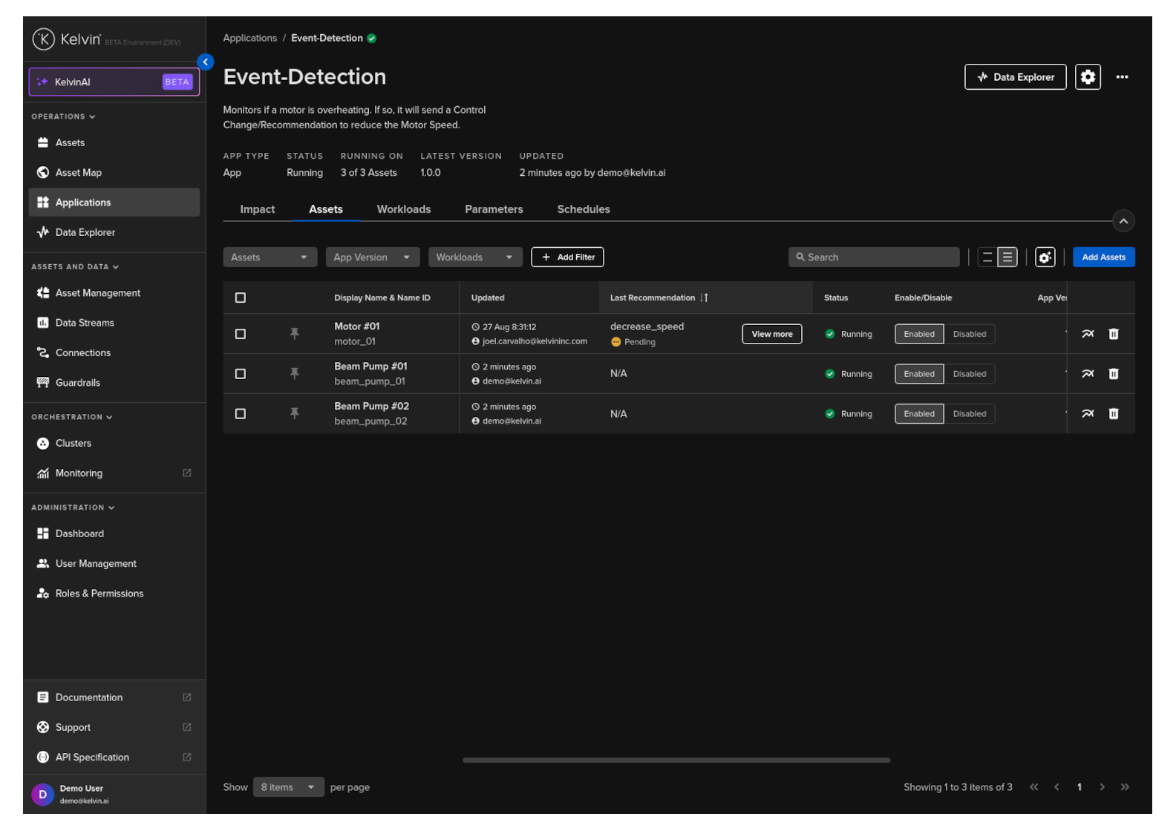Collapse the Assets and Data sidebar section

tap(75, 266)
